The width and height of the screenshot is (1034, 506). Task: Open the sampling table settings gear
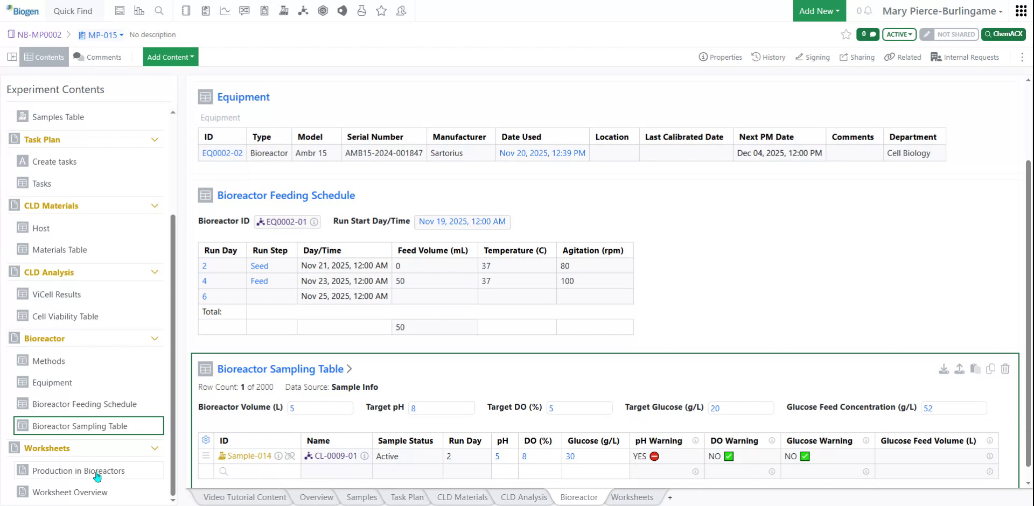pyautogui.click(x=206, y=440)
